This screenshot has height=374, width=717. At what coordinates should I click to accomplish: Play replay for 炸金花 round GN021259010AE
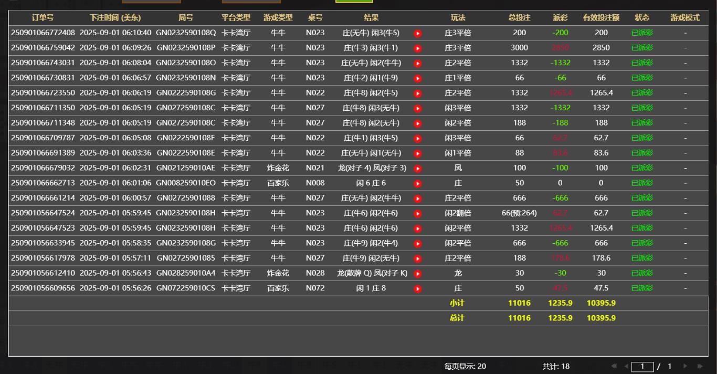418,169
